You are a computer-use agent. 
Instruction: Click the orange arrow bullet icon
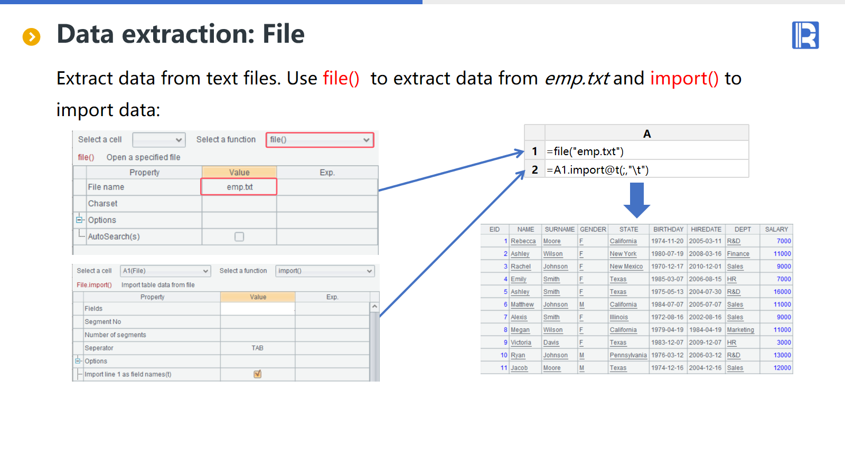click(x=32, y=36)
